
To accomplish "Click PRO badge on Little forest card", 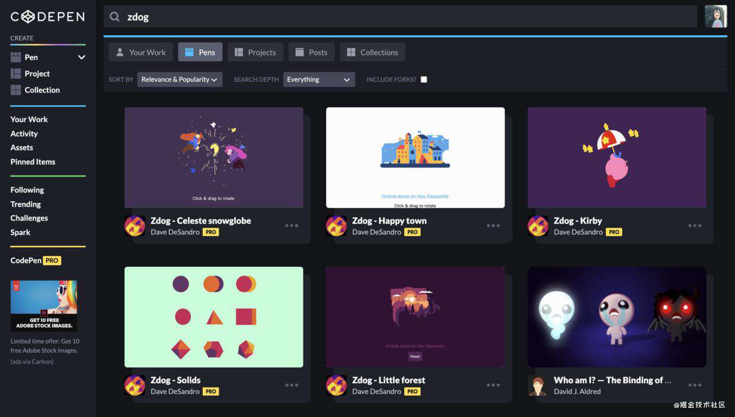I will [412, 391].
